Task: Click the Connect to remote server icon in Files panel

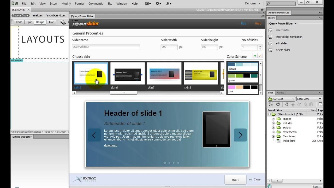Action: point(271,104)
